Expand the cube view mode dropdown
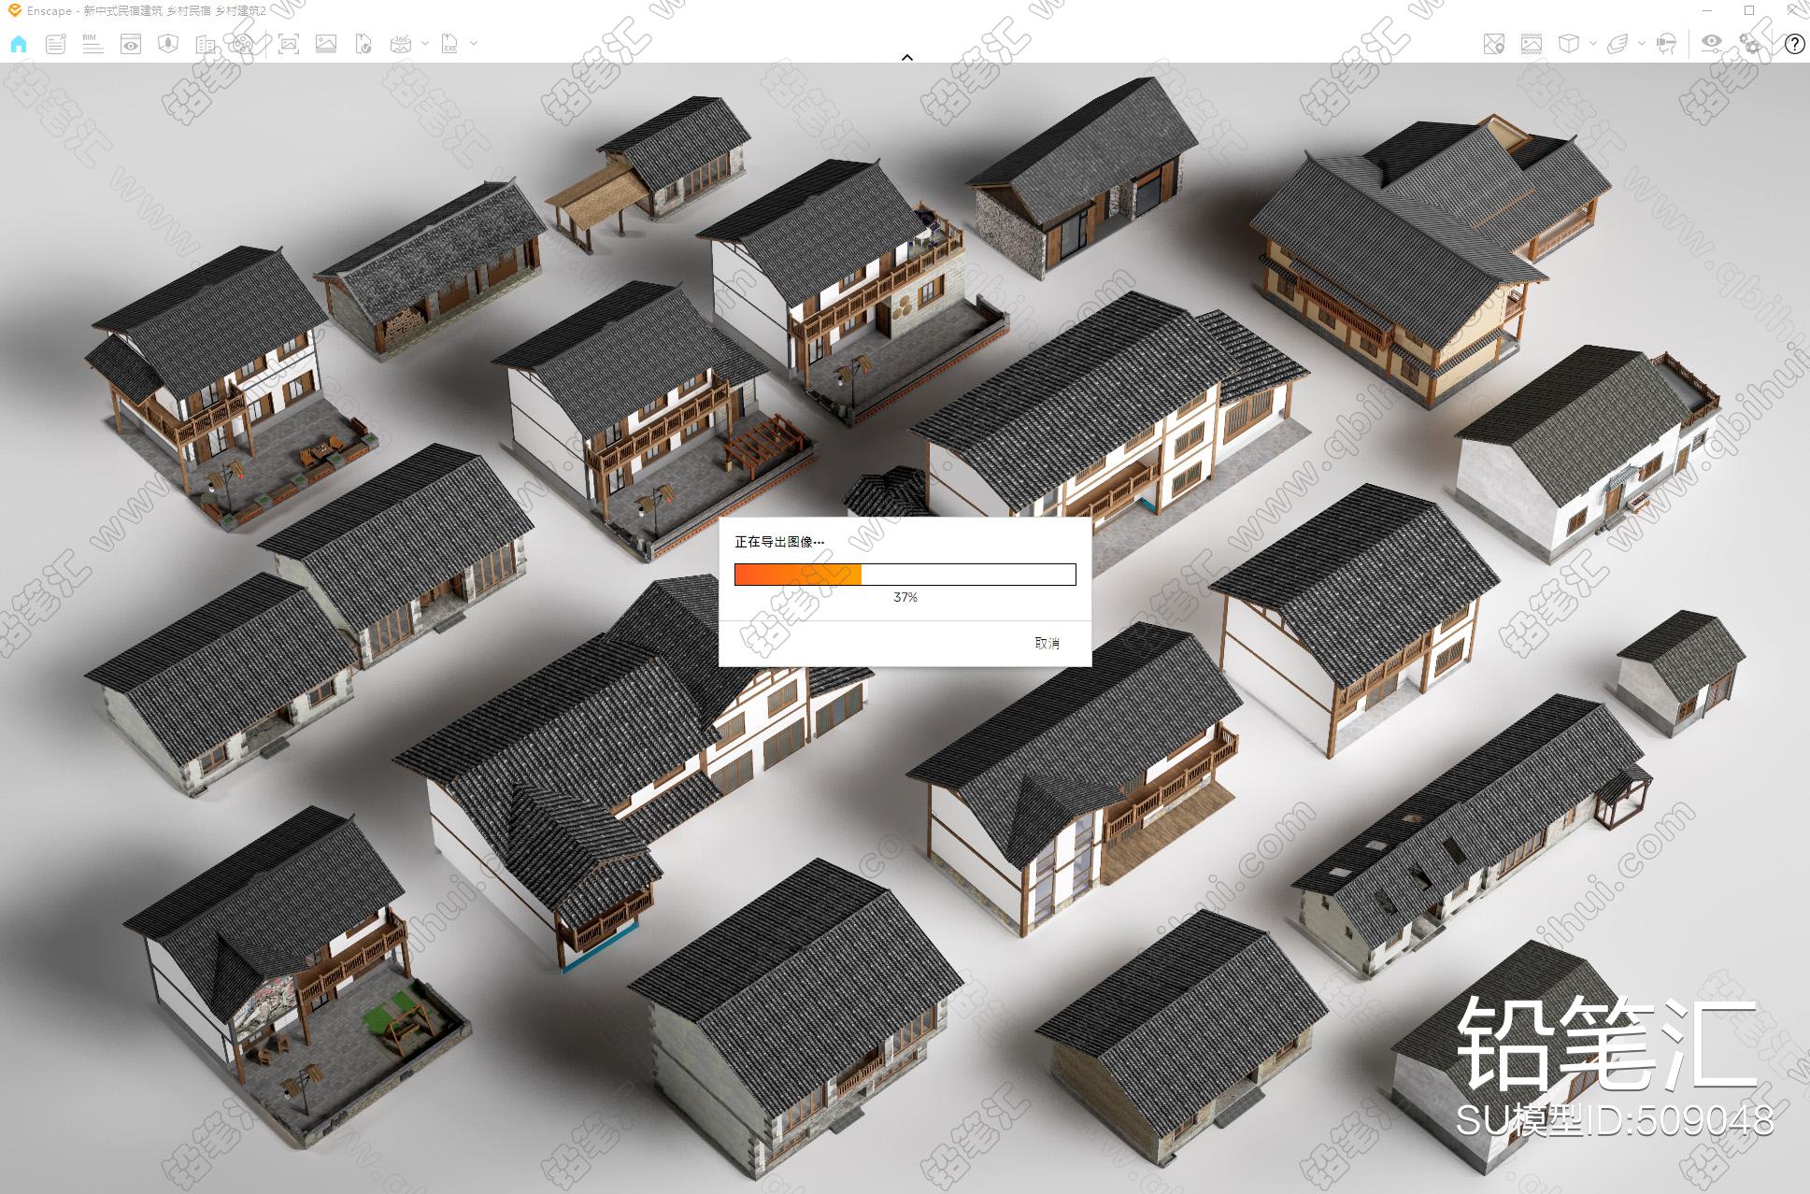1810x1194 pixels. [x=1592, y=44]
